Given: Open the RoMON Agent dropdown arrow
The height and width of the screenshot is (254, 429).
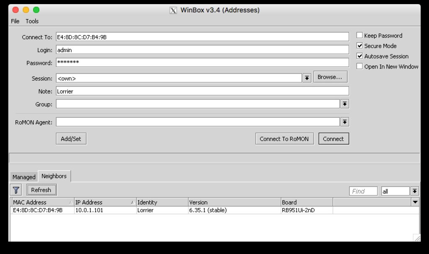Looking at the screenshot, I should [x=344, y=122].
